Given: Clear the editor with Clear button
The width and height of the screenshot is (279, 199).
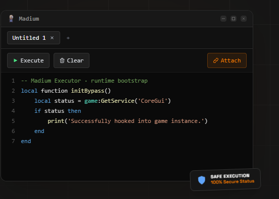Looking at the screenshot, I should [x=71, y=60].
